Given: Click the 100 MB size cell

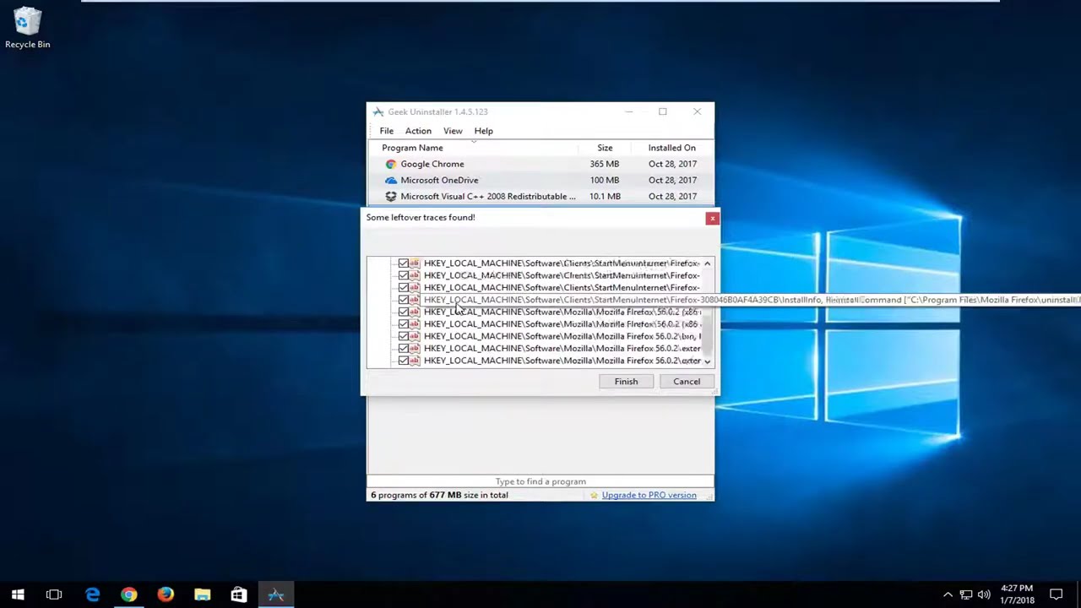Looking at the screenshot, I should click(605, 180).
